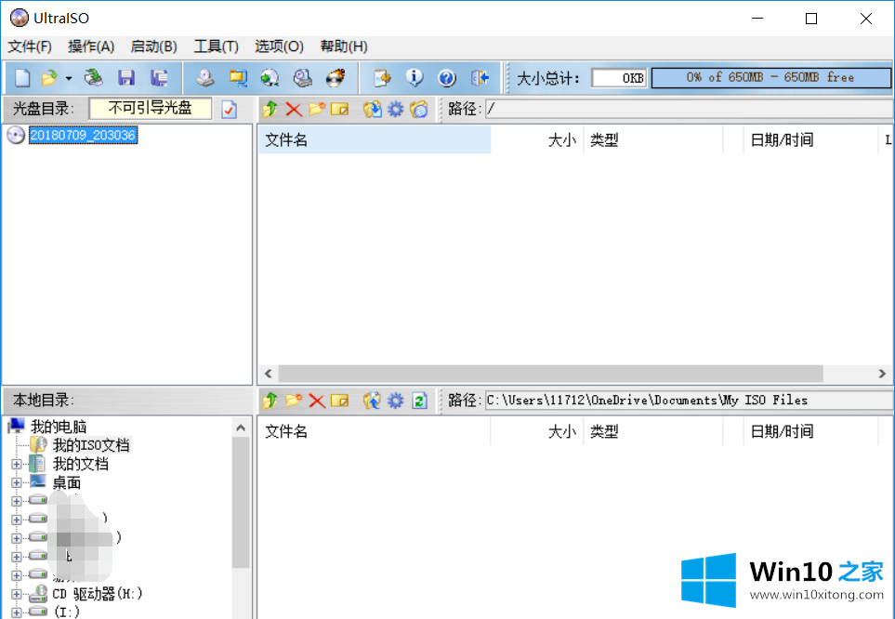Select CD 驱动器(H:) in local tree
This screenshot has width=895, height=619.
pyautogui.click(x=97, y=594)
